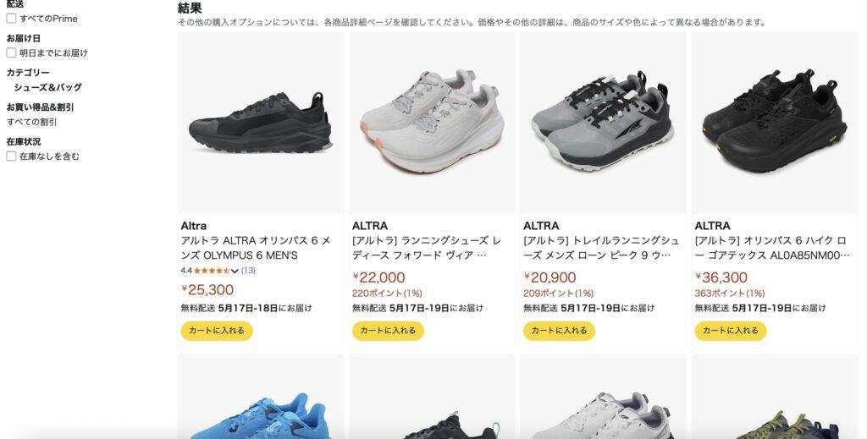
Task: Open the blue shoe image in second row
Action: pos(261,397)
